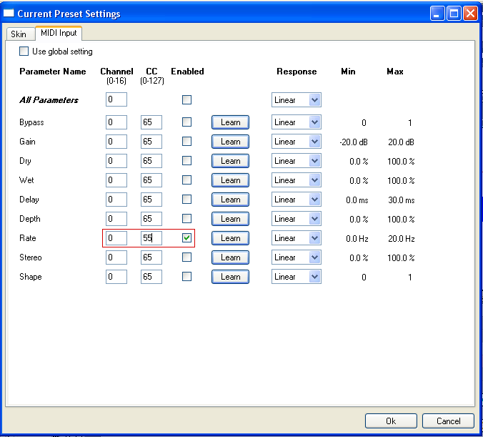Enable the Use global setting checkbox

(x=24, y=51)
